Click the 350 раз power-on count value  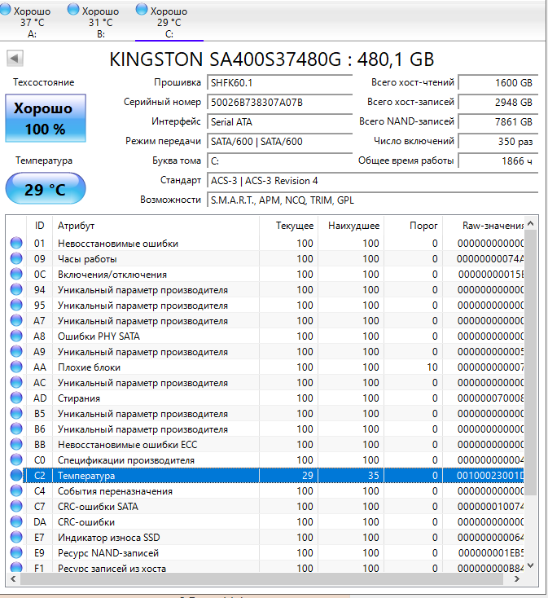pos(498,142)
